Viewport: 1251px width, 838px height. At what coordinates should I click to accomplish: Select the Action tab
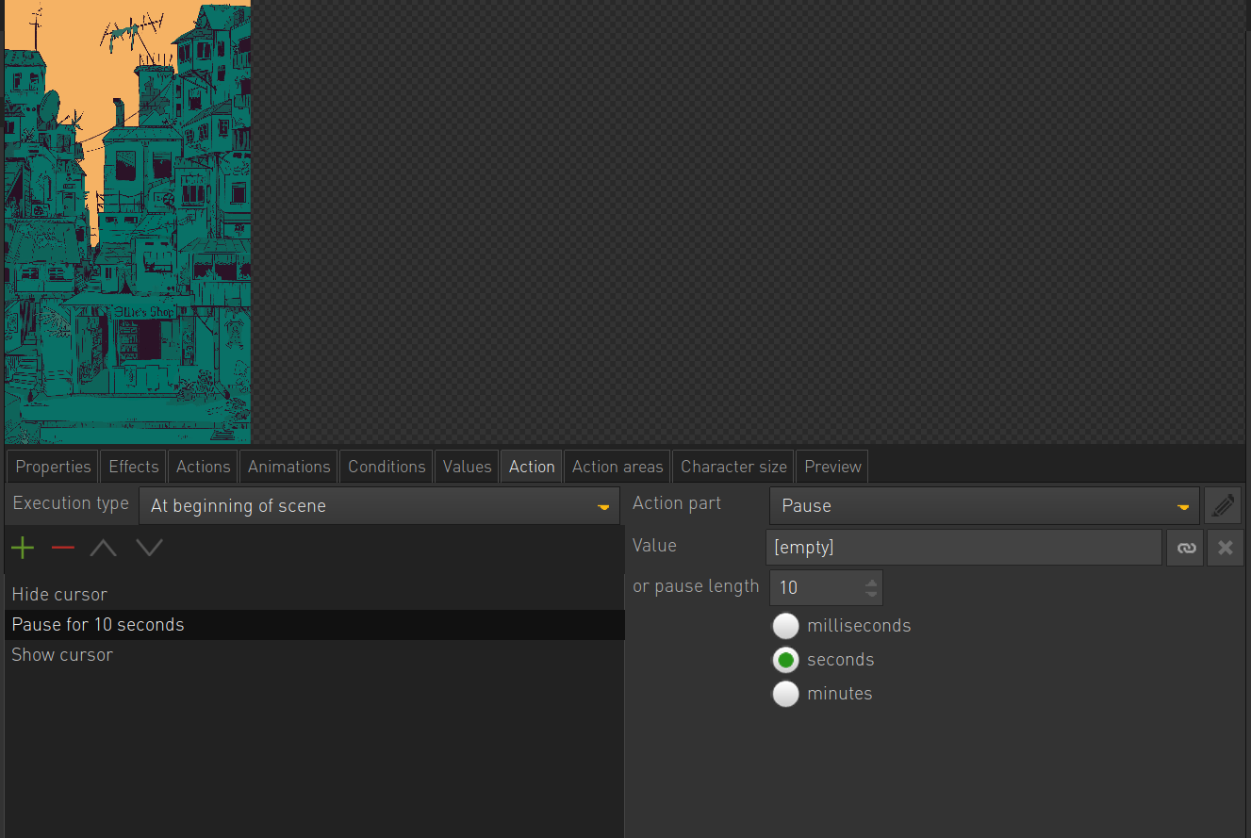[532, 467]
